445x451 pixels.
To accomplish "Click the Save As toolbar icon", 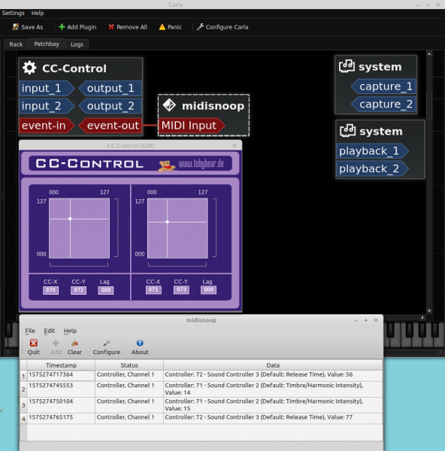I will coord(16,27).
